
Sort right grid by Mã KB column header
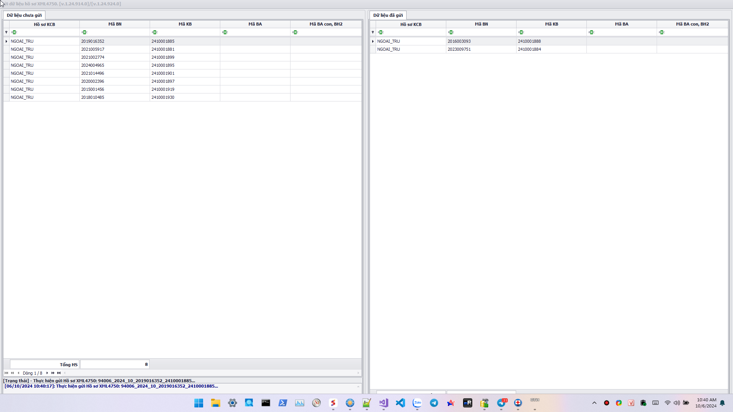click(551, 24)
